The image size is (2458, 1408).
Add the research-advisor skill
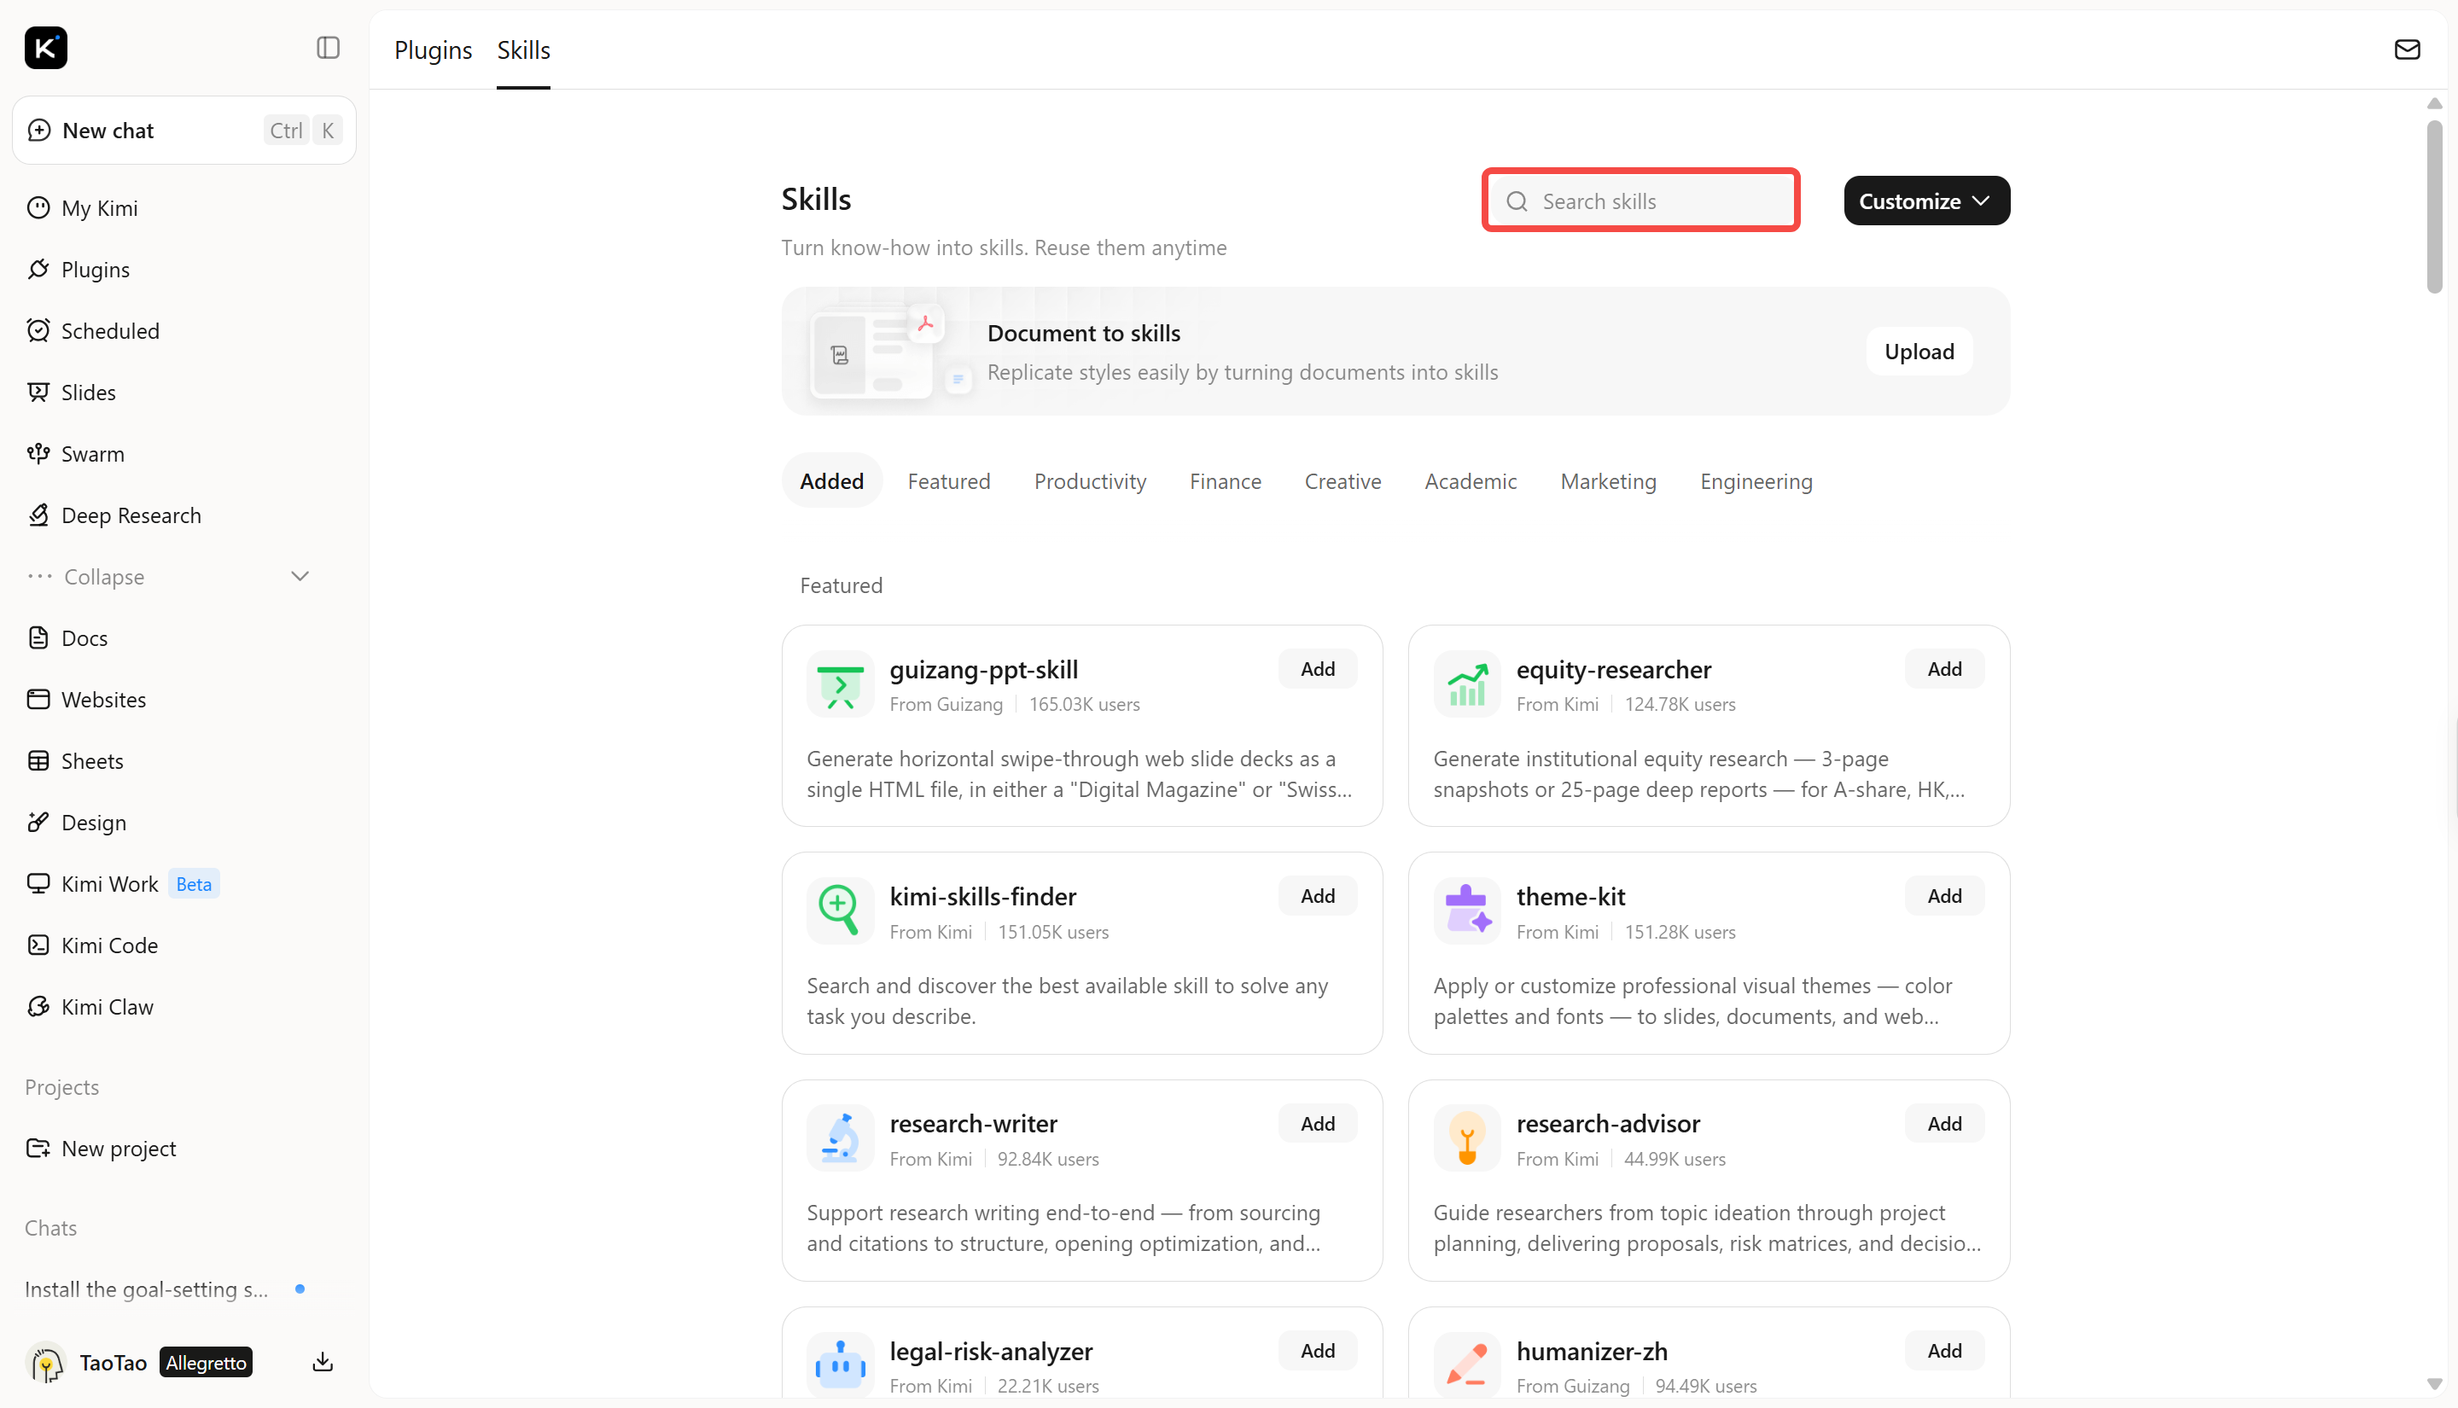[1943, 1124]
